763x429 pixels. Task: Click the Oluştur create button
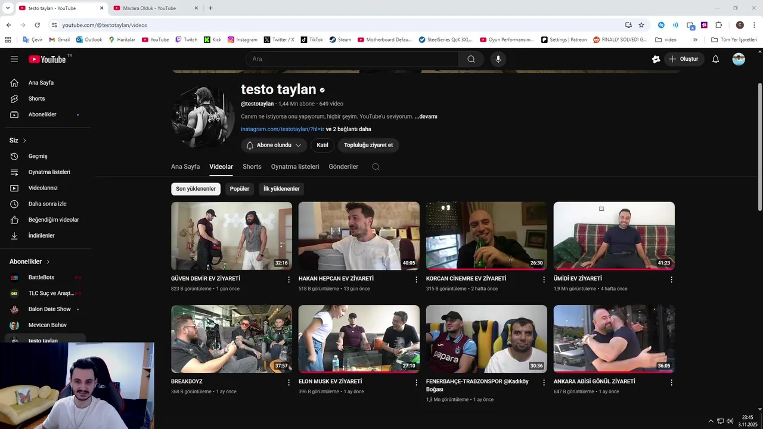coord(684,59)
